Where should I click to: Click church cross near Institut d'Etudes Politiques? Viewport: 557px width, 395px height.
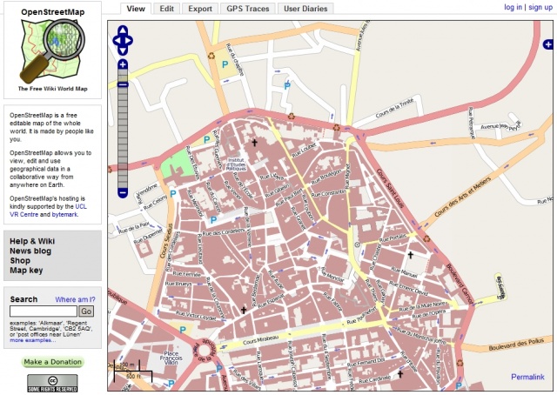pos(254,143)
